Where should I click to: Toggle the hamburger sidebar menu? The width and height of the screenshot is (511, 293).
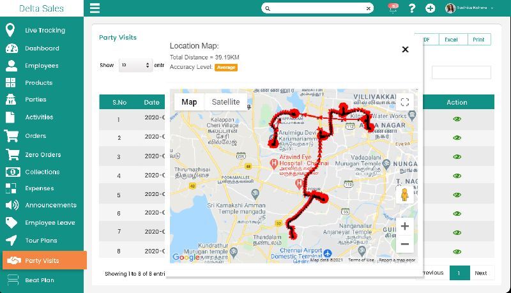point(95,8)
